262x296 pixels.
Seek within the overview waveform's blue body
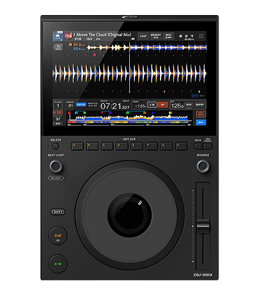click(130, 118)
